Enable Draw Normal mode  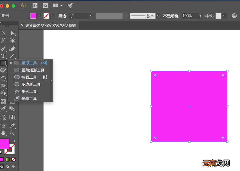click(2, 167)
